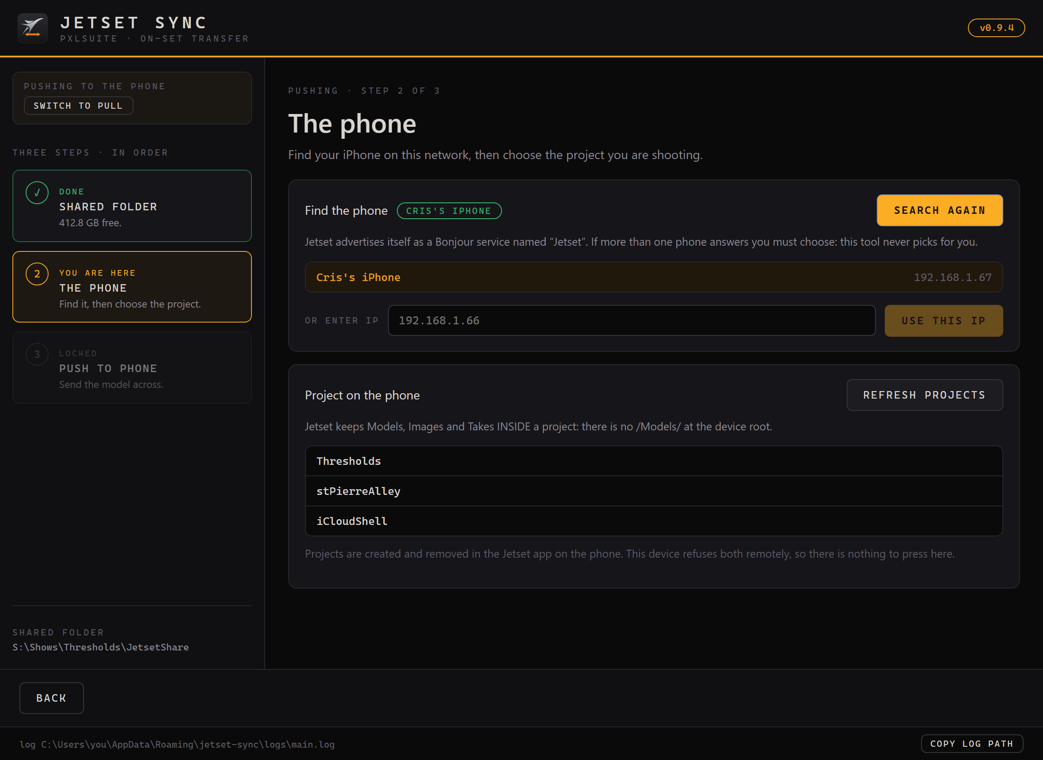The height and width of the screenshot is (760, 1043).
Task: Click the main.log path text
Action: [x=188, y=745]
